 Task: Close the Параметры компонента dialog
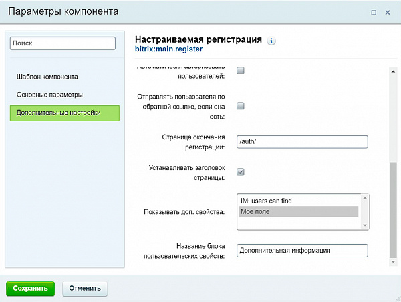pos(388,12)
